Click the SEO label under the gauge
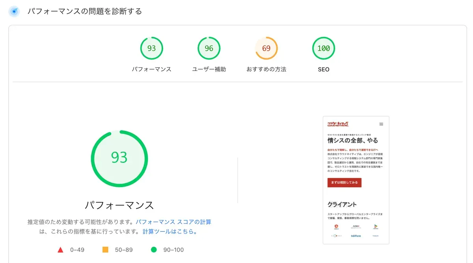Viewport: 473px width, 263px height. click(324, 69)
